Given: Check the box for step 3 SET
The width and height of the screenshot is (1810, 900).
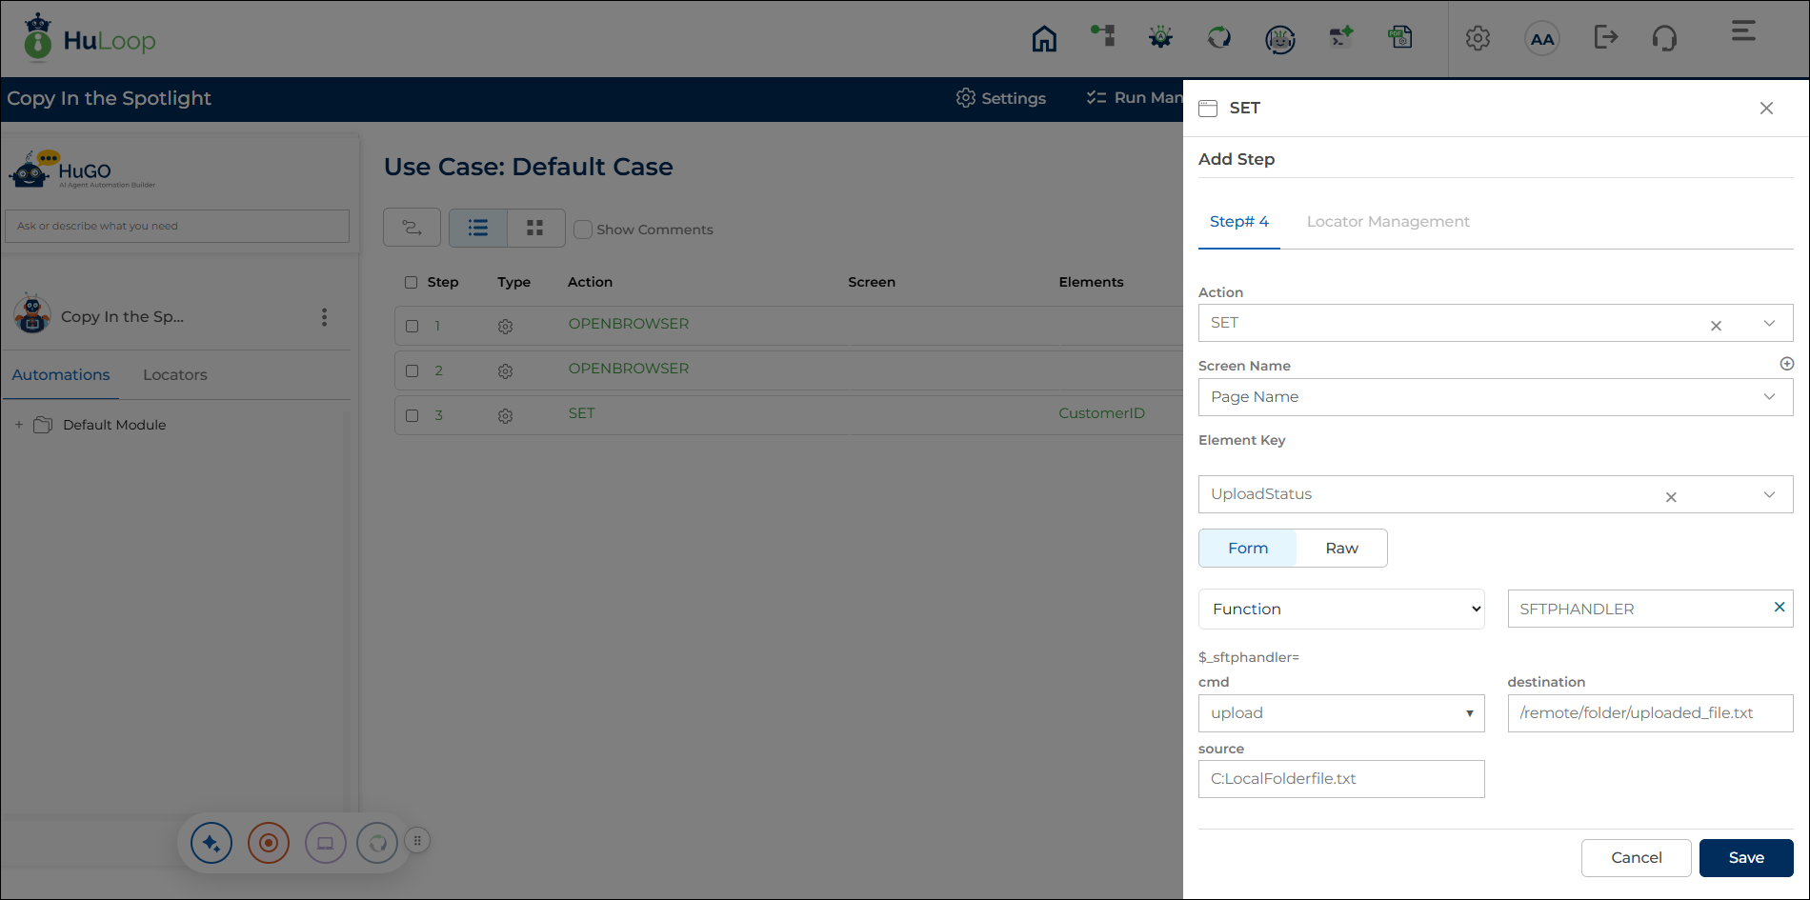Looking at the screenshot, I should click(412, 415).
